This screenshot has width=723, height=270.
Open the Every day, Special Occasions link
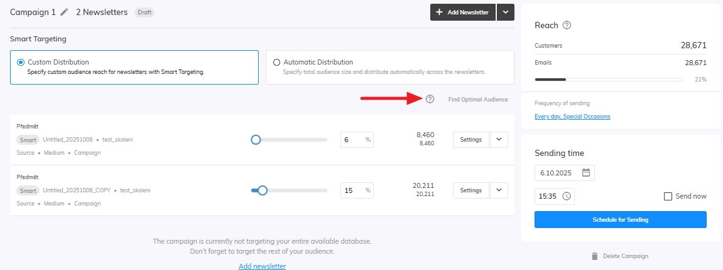tap(572, 117)
